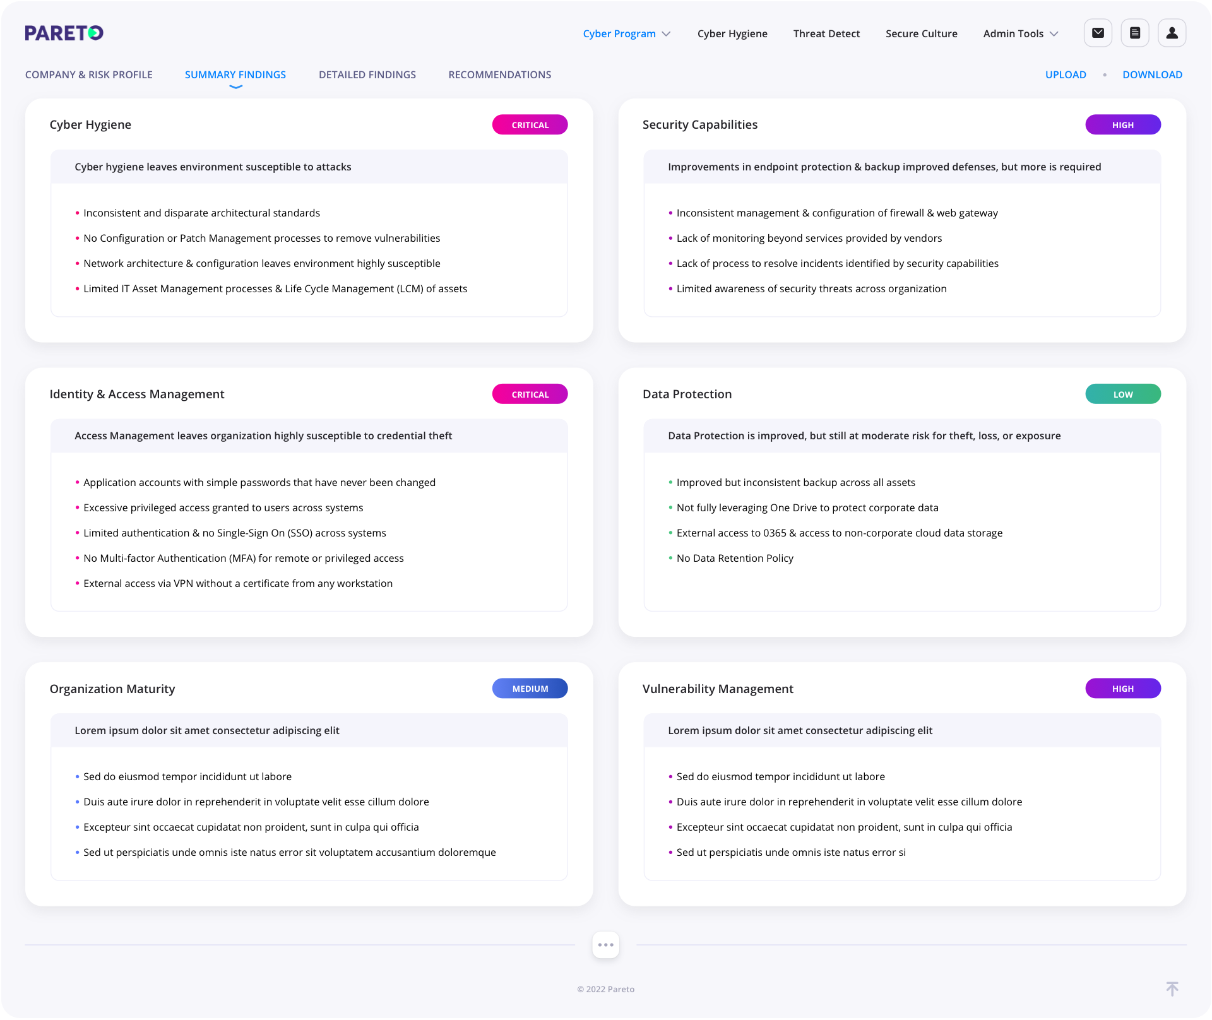Click the document report icon in the header
1212x1020 pixels.
point(1135,33)
